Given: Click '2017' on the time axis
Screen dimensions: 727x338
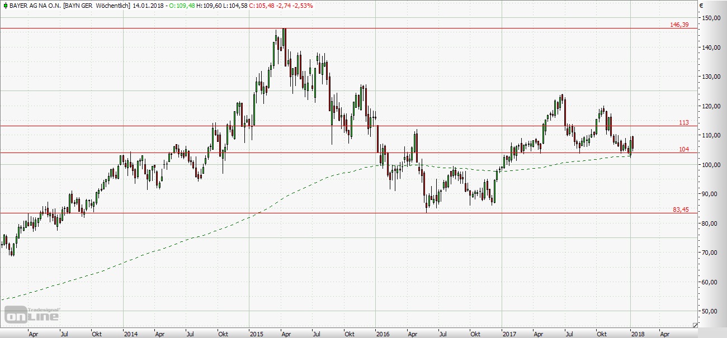Looking at the screenshot, I should pos(509,334).
